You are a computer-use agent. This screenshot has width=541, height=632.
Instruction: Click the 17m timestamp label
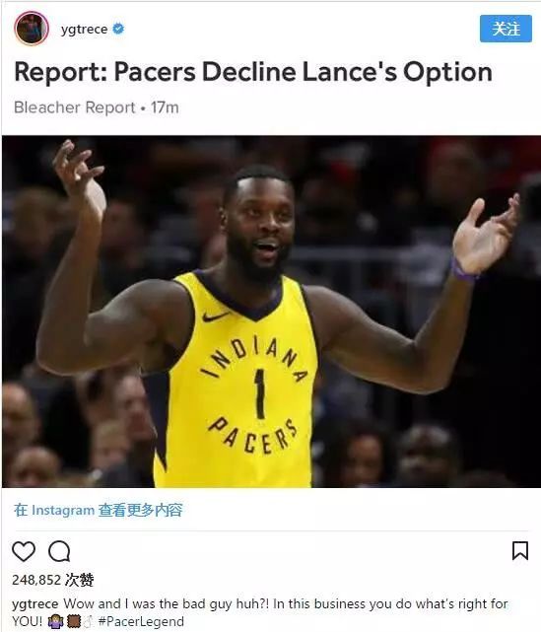[165, 107]
